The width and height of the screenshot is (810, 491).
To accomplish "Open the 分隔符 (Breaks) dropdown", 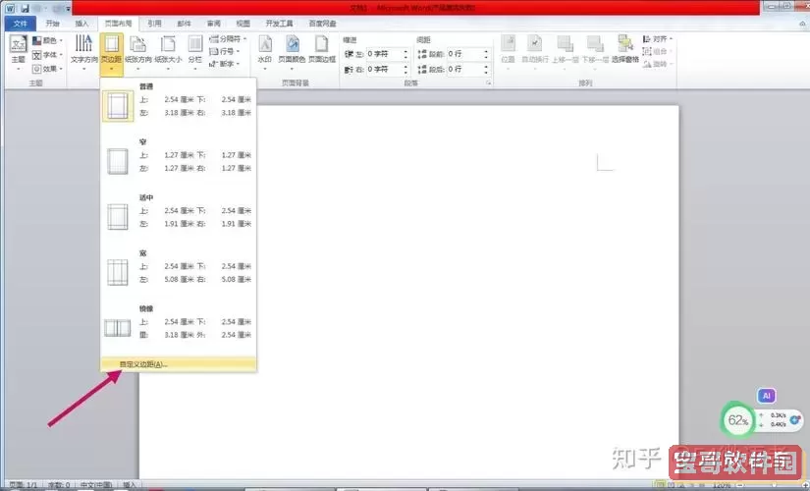I will pos(228,38).
